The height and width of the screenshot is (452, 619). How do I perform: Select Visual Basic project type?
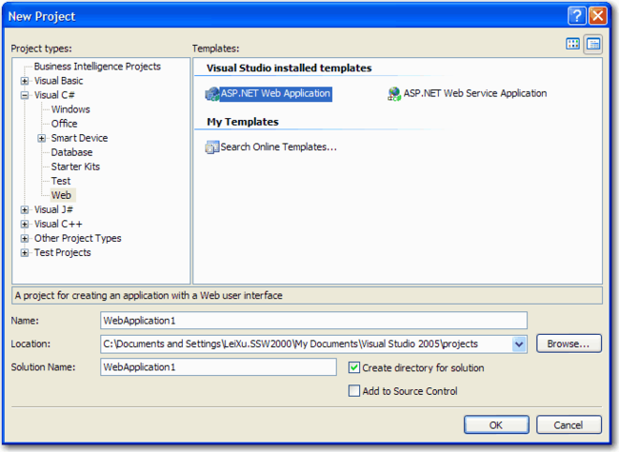(58, 81)
